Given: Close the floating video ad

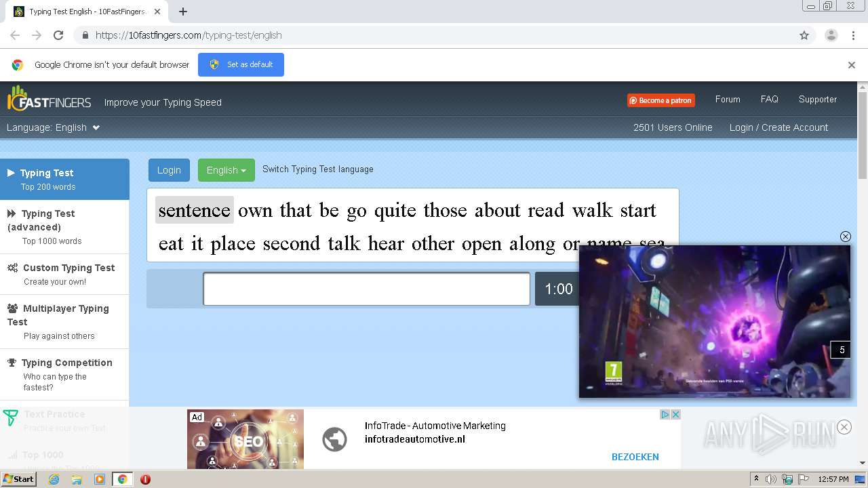Looking at the screenshot, I should (x=845, y=237).
